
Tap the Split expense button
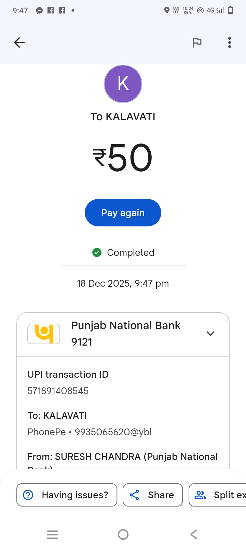click(x=219, y=495)
